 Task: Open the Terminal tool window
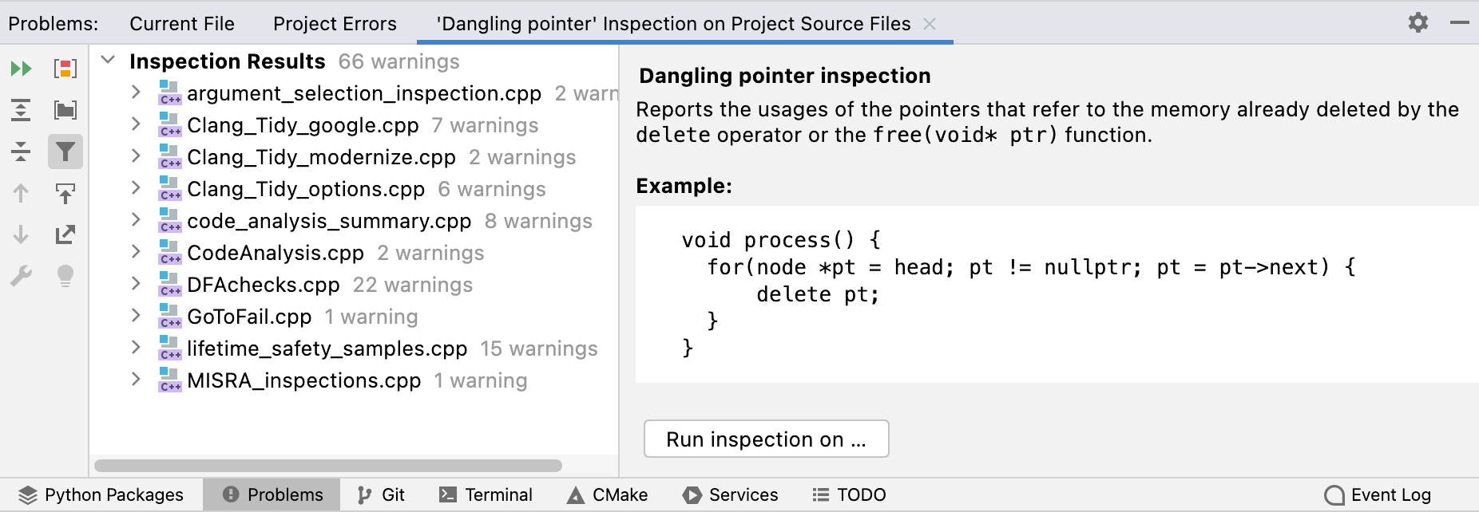486,494
